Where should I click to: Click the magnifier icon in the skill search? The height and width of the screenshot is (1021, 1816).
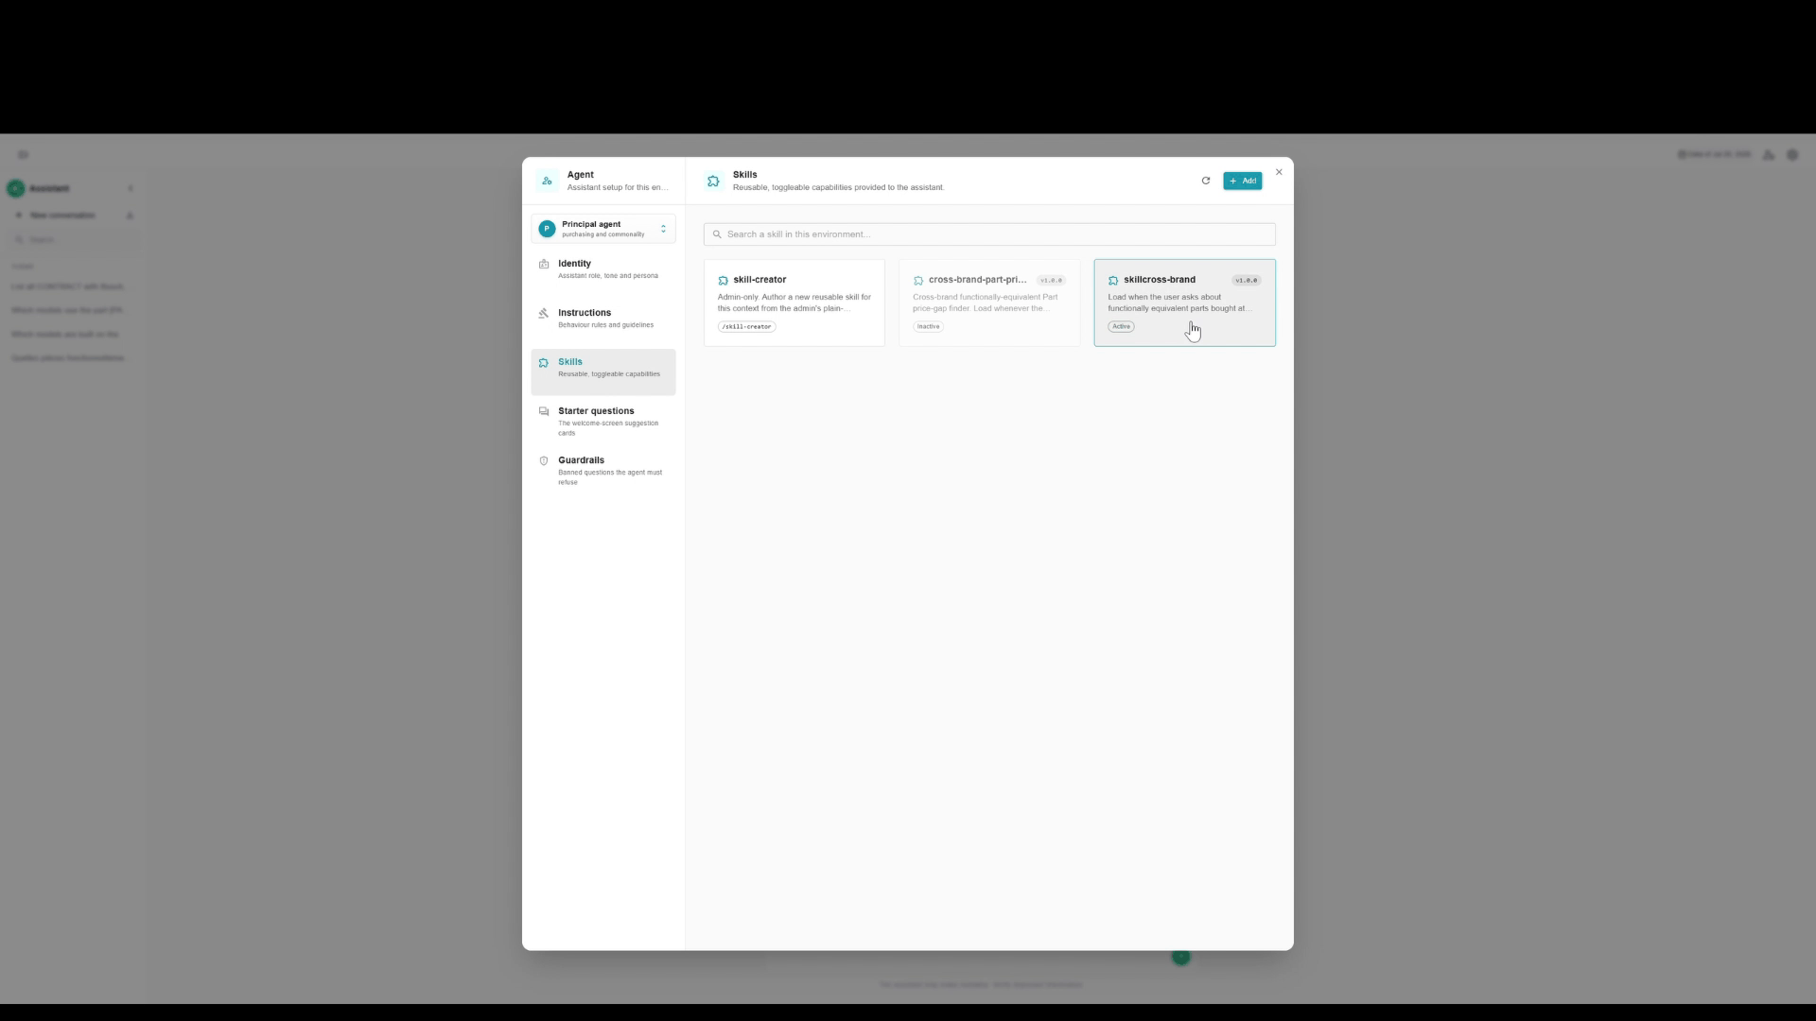tap(717, 234)
